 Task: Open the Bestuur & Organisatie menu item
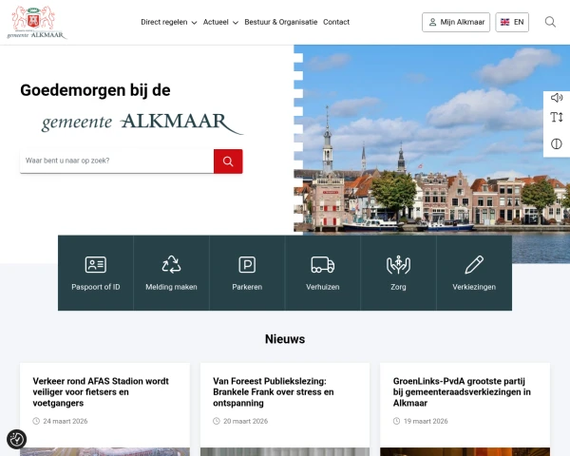click(280, 22)
